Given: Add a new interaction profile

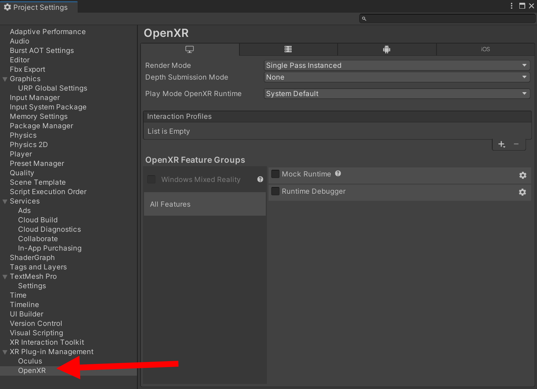Looking at the screenshot, I should pos(502,144).
